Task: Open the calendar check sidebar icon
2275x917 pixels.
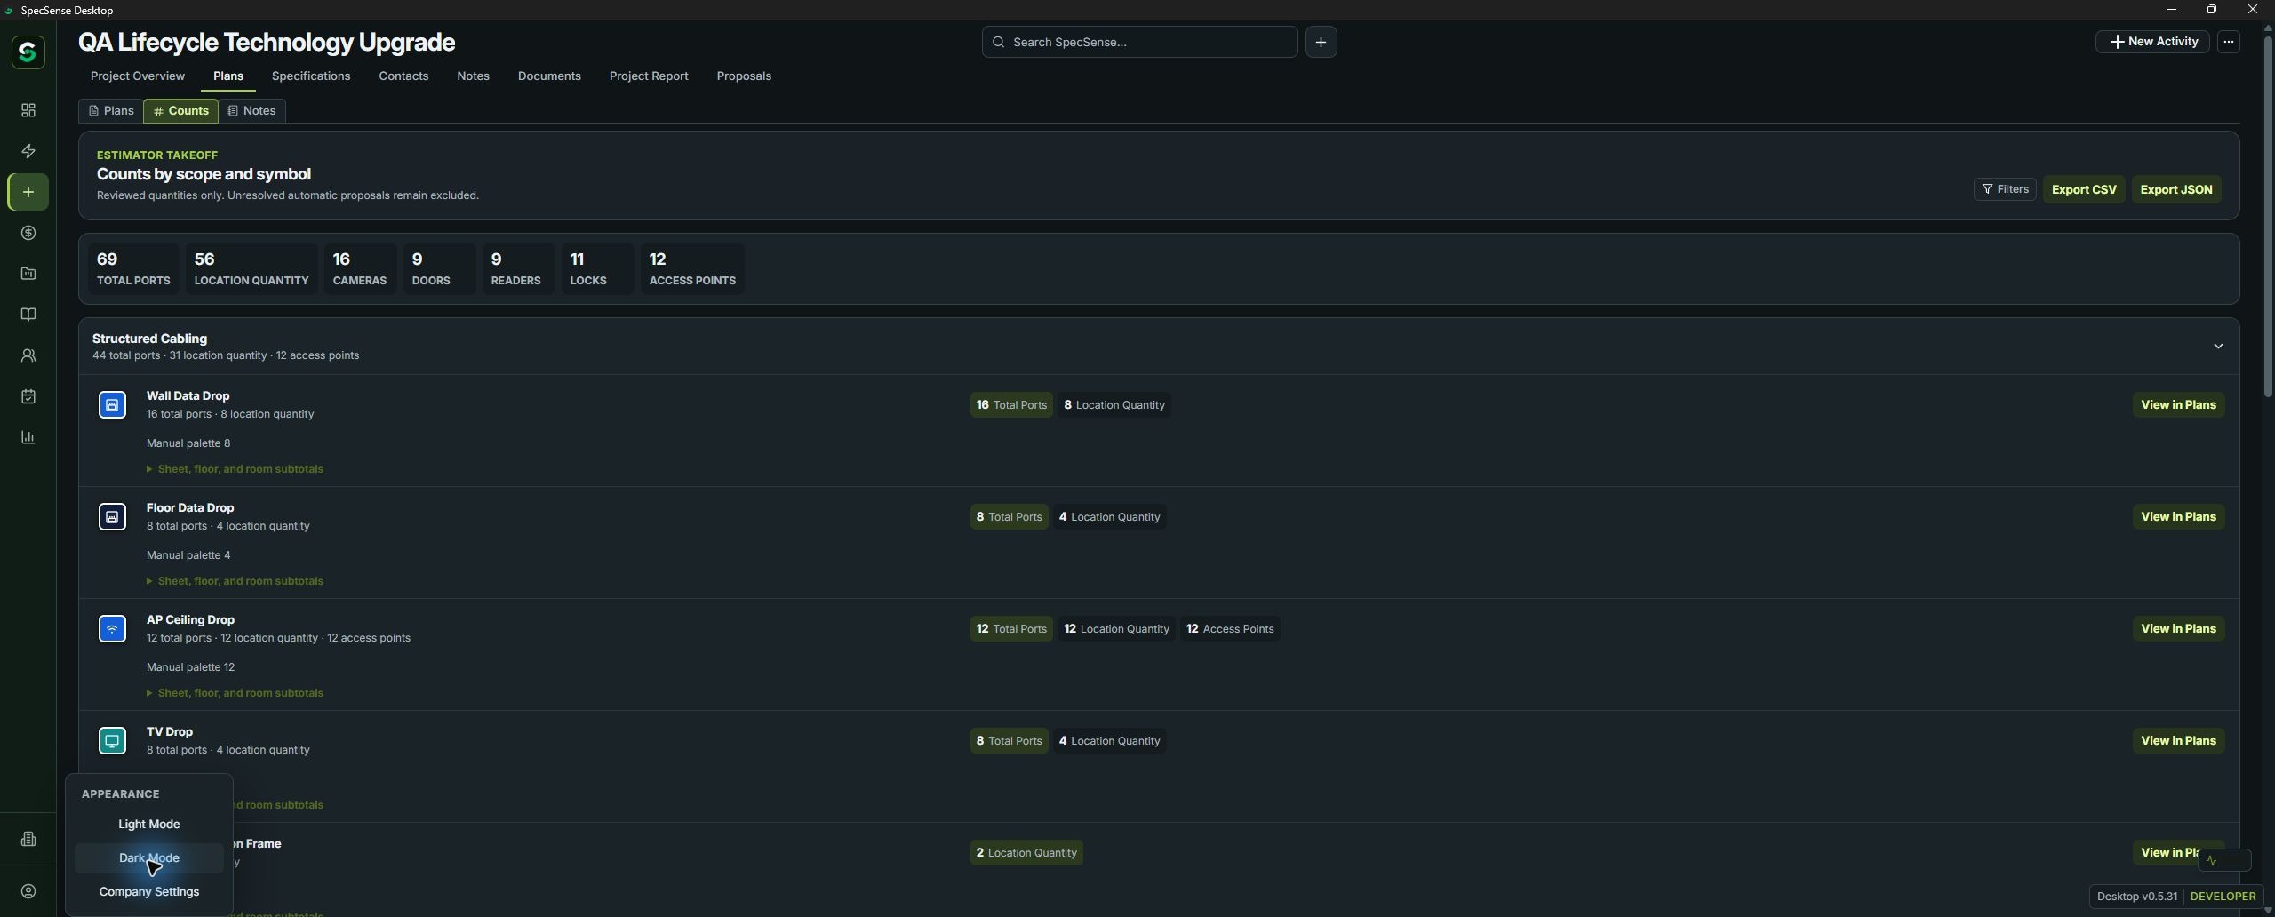Action: click(x=28, y=396)
